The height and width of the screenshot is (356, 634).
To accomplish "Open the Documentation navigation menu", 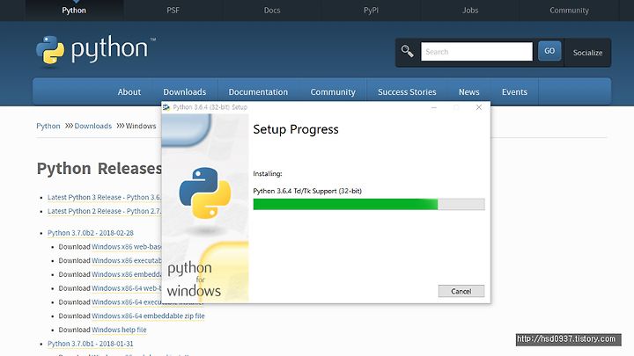I will coord(258,92).
